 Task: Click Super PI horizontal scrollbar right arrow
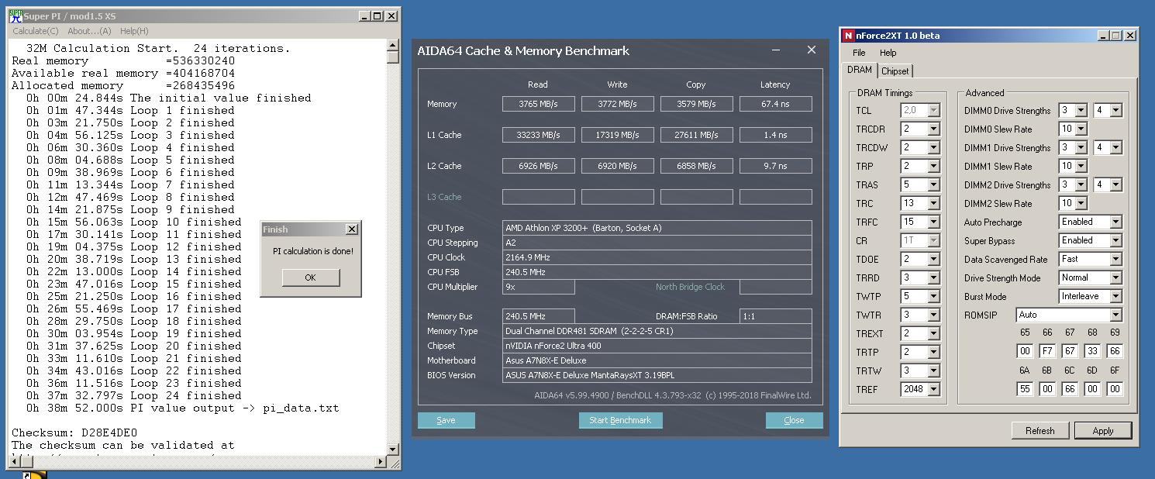pos(380,462)
